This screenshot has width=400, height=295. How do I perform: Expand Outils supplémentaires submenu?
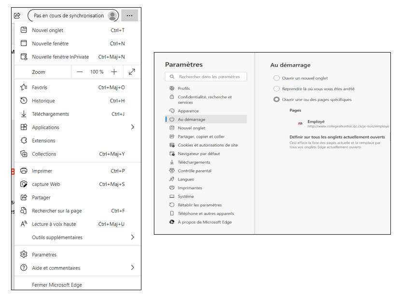click(x=133, y=238)
